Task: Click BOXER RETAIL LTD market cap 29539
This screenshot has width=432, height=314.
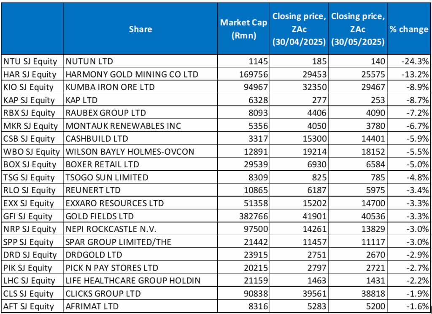Action: (243, 164)
